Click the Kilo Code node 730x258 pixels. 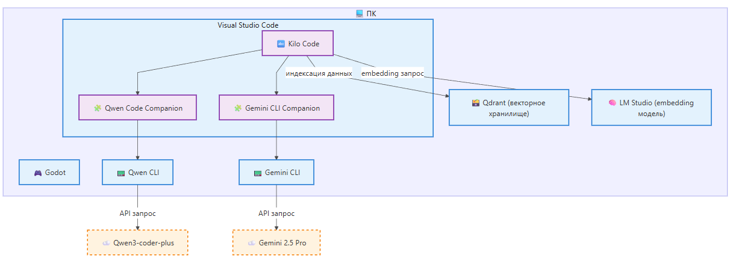click(x=298, y=44)
